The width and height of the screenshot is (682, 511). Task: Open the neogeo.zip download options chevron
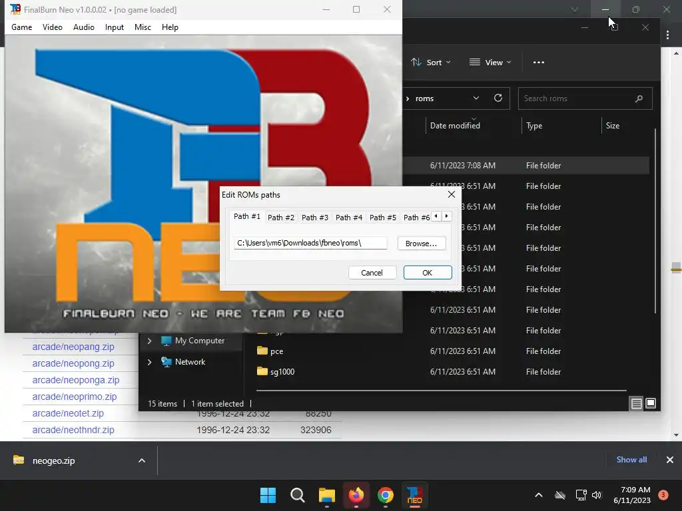coord(142,460)
